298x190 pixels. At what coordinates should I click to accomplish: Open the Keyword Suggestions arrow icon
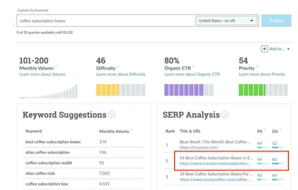[x=111, y=115]
